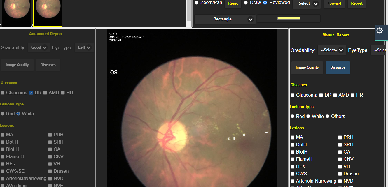Check CWS lesion in Manual Report
The width and height of the screenshot is (388, 187).
coord(293,174)
